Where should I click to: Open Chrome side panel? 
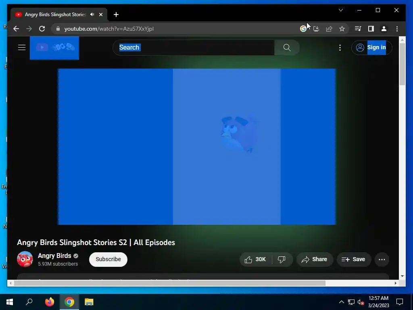(x=371, y=29)
